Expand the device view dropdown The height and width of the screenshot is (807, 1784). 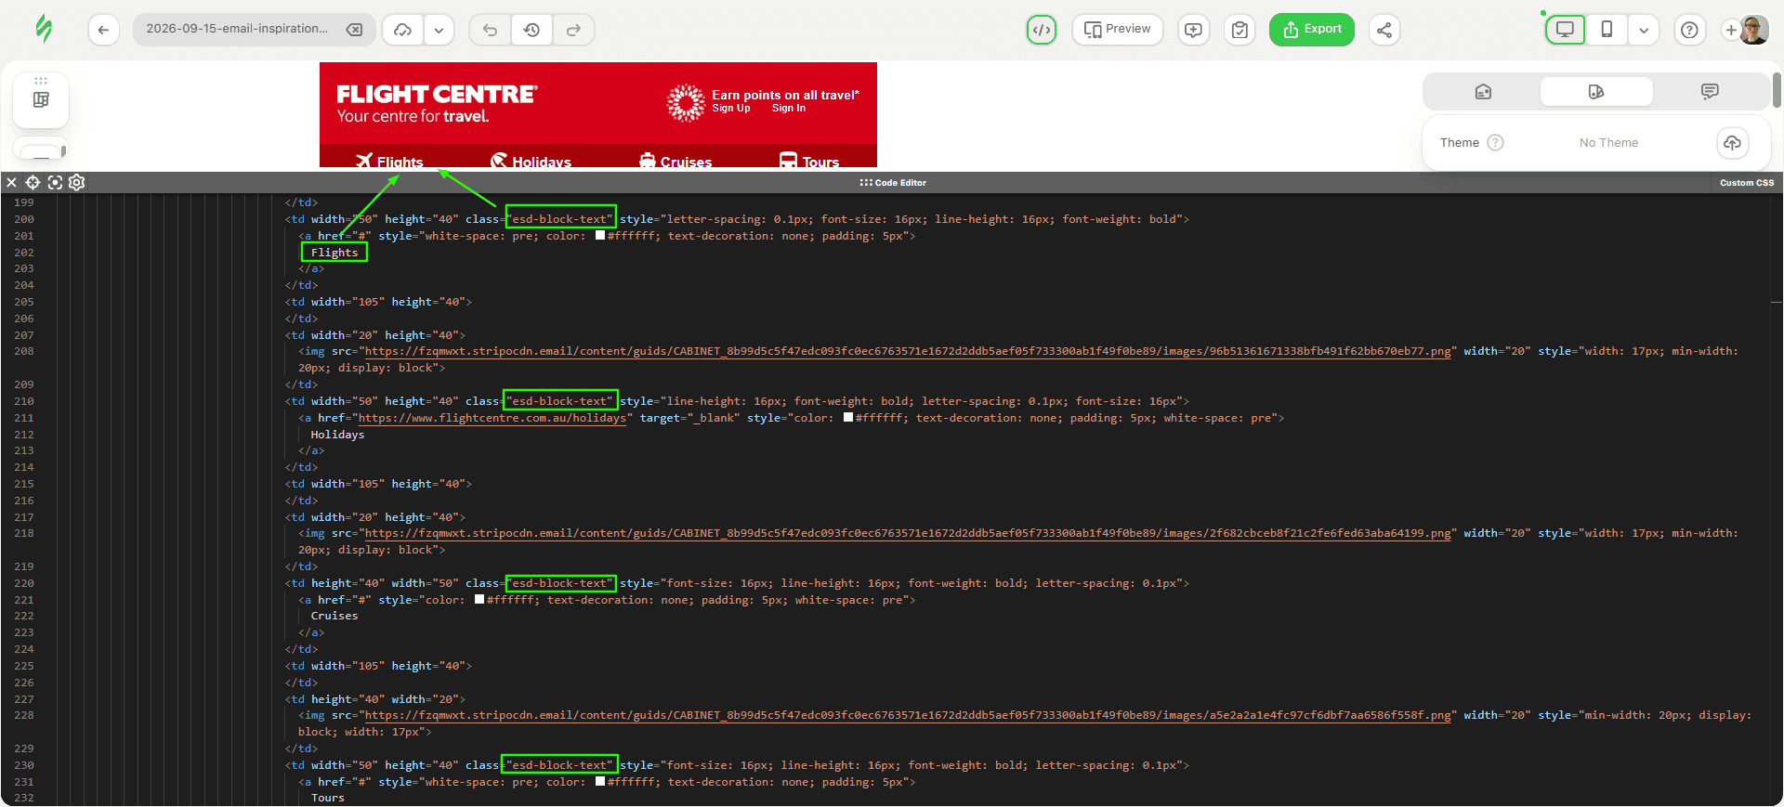1644,30
